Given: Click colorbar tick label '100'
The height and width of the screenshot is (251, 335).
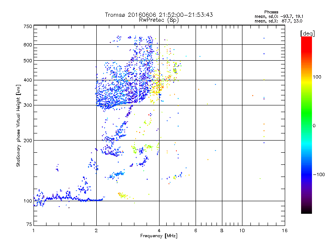Looking at the screenshot, I should pos(317,77).
